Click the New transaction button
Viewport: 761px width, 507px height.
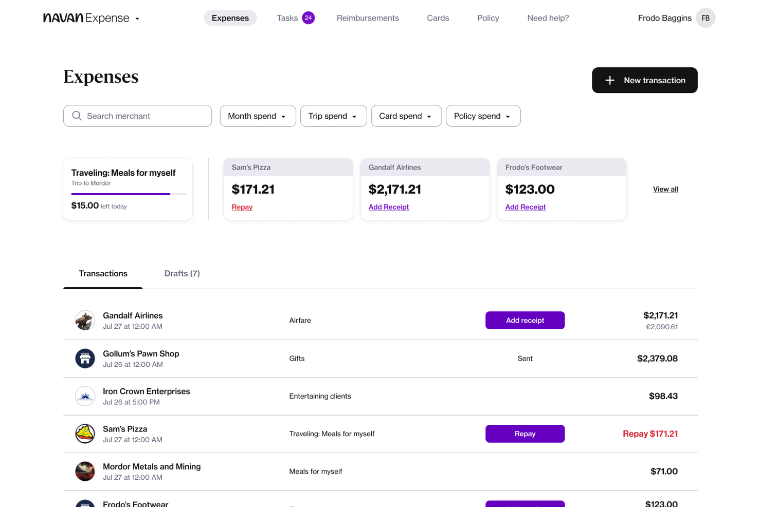[645, 80]
